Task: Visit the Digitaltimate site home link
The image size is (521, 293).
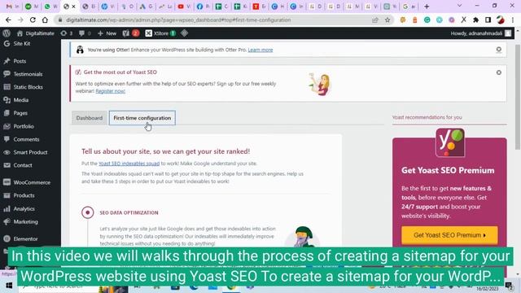Action: [x=35, y=33]
